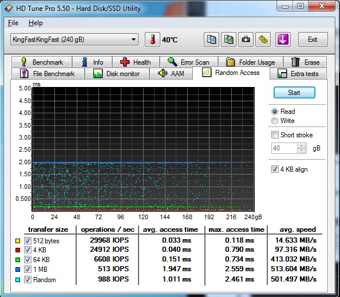Click the purple download arrow icon

point(283,39)
